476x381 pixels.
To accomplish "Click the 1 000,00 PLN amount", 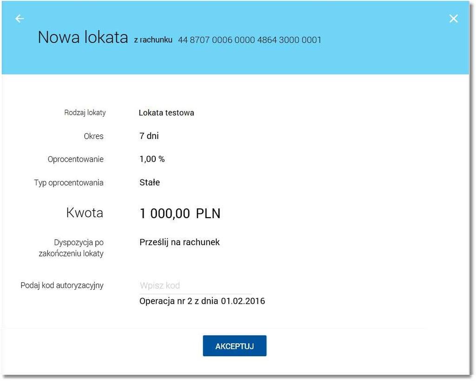I will pyautogui.click(x=180, y=213).
